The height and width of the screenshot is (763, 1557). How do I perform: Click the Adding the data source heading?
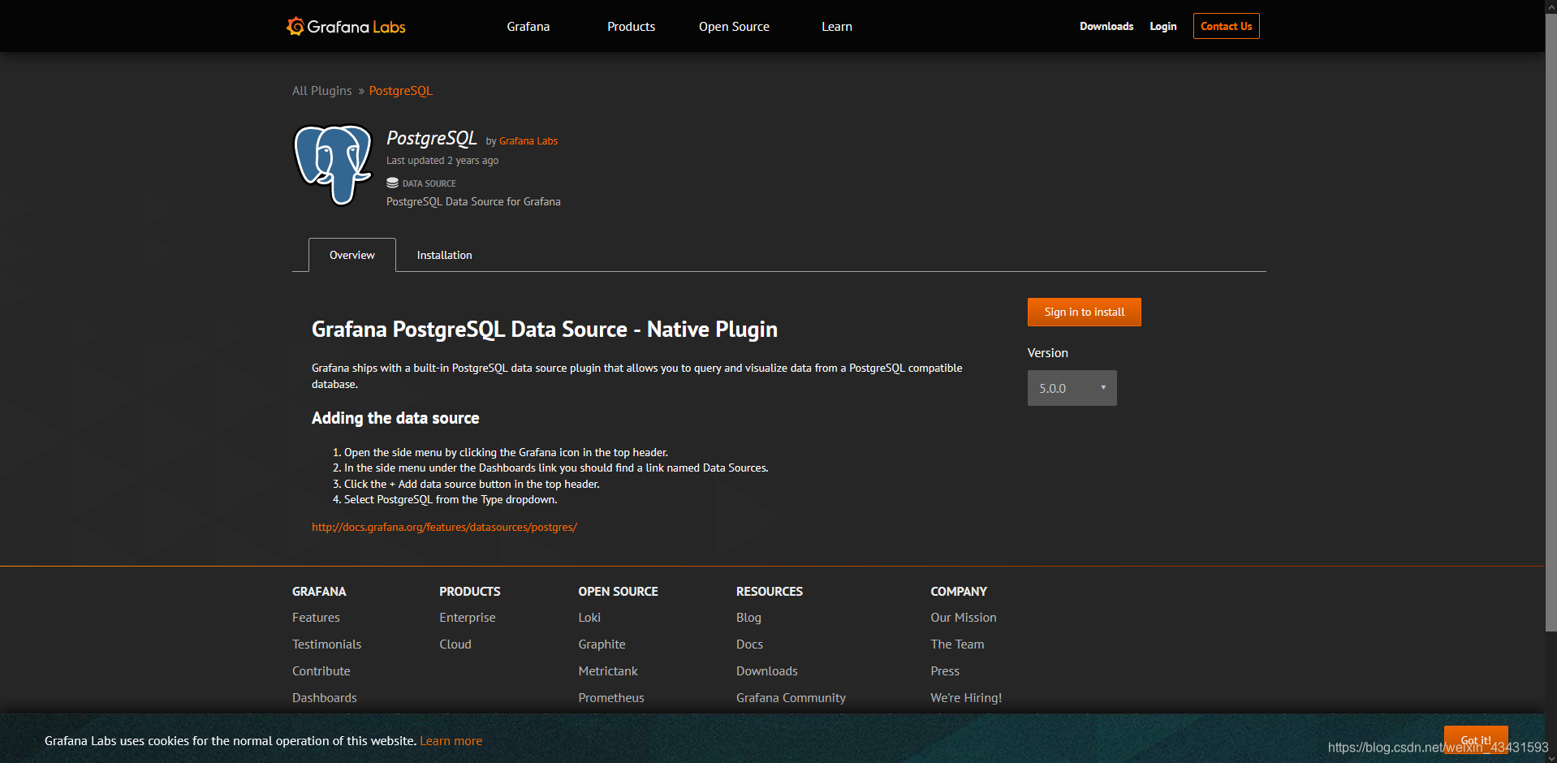(395, 418)
